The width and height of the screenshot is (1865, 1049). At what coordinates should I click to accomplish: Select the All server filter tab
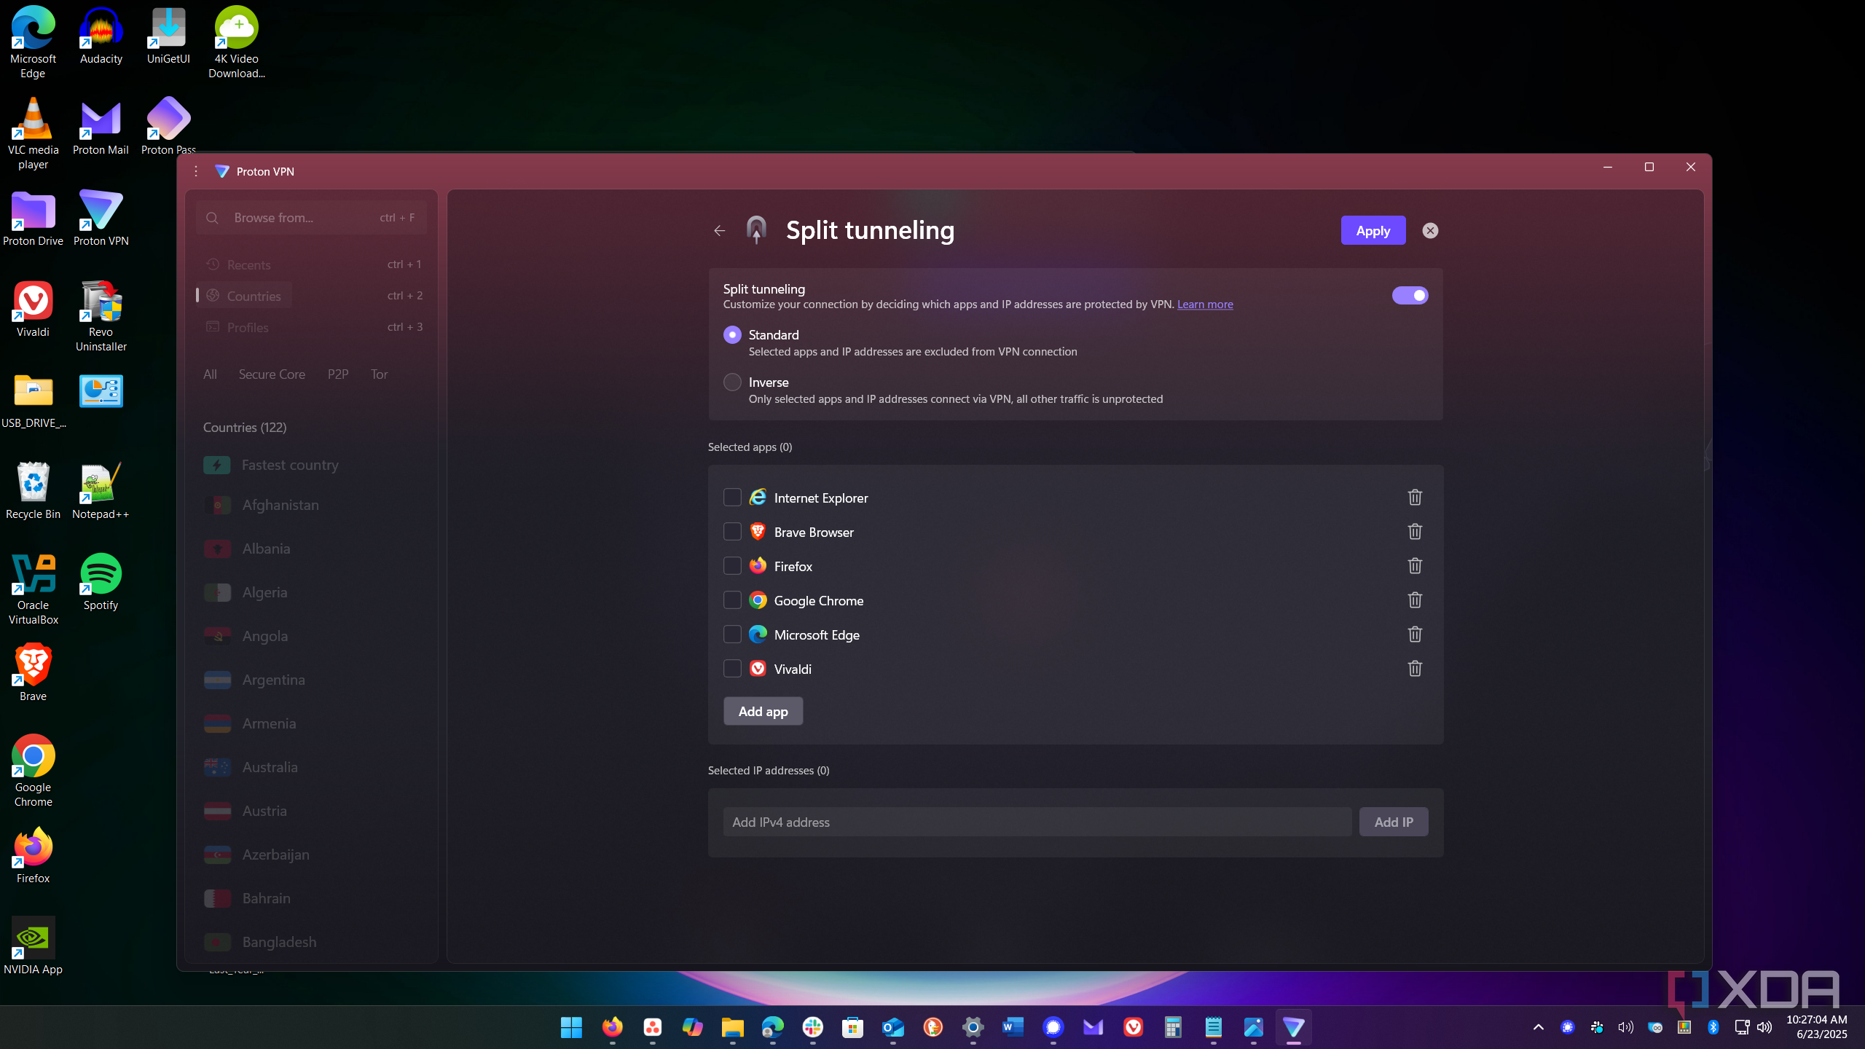[210, 374]
